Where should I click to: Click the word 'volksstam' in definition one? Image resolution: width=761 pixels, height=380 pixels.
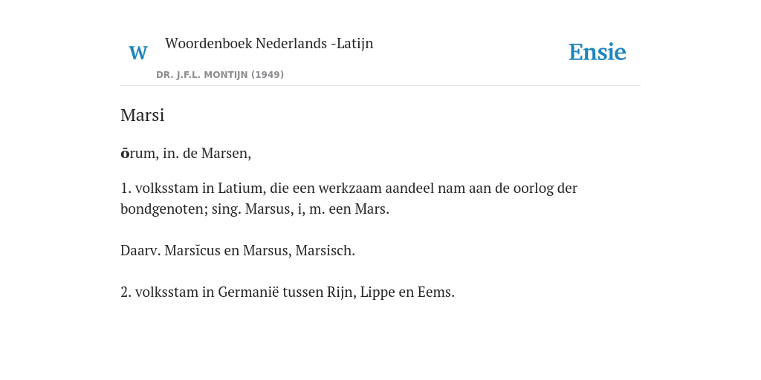[x=167, y=188]
